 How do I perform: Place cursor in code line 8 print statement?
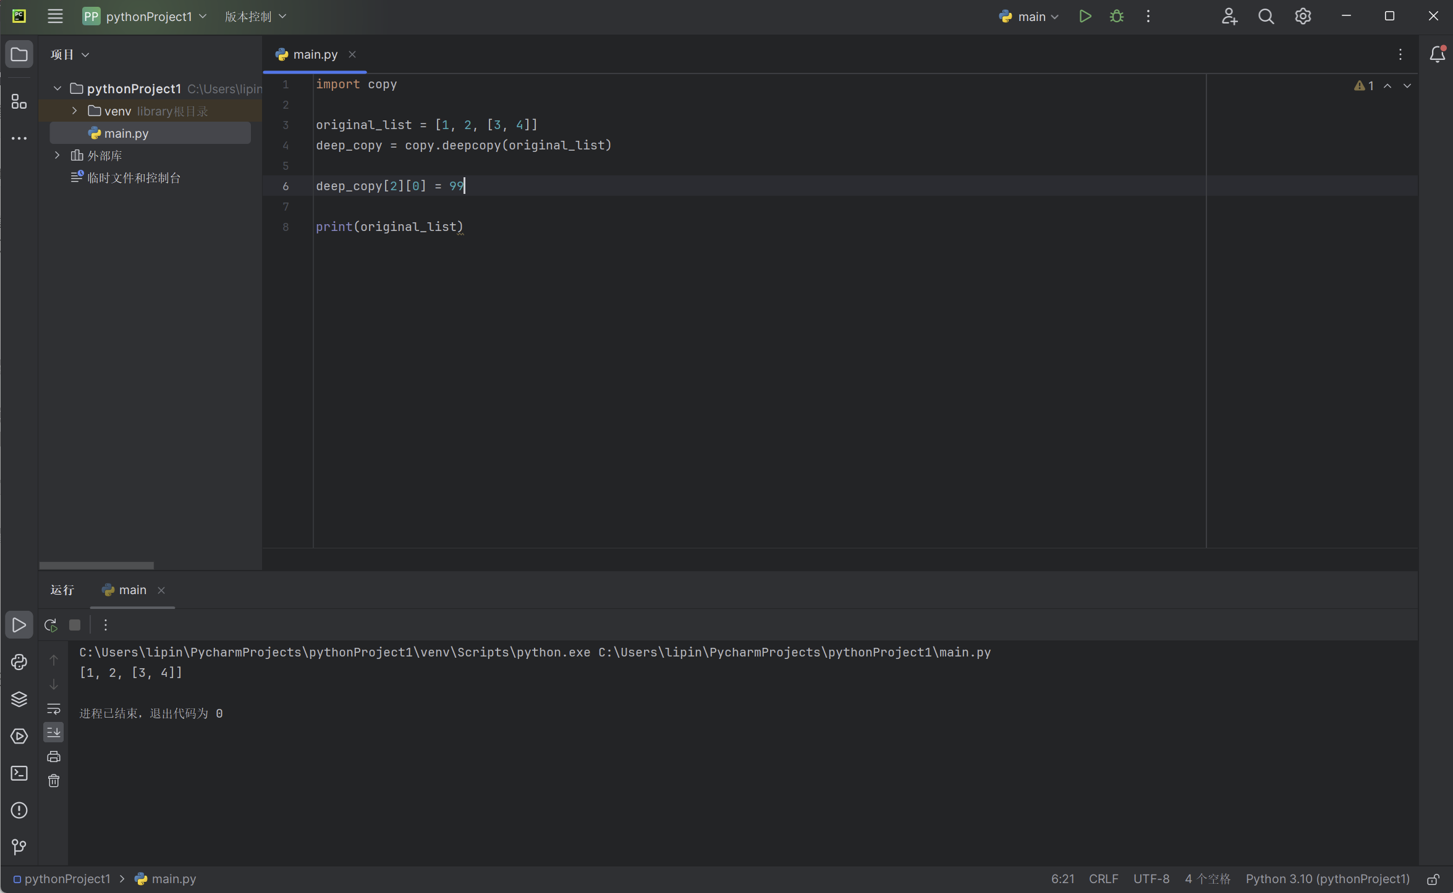(389, 227)
